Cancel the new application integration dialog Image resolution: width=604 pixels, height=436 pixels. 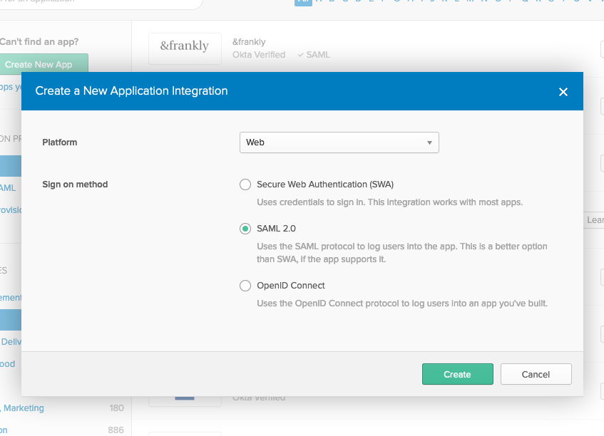pos(536,373)
